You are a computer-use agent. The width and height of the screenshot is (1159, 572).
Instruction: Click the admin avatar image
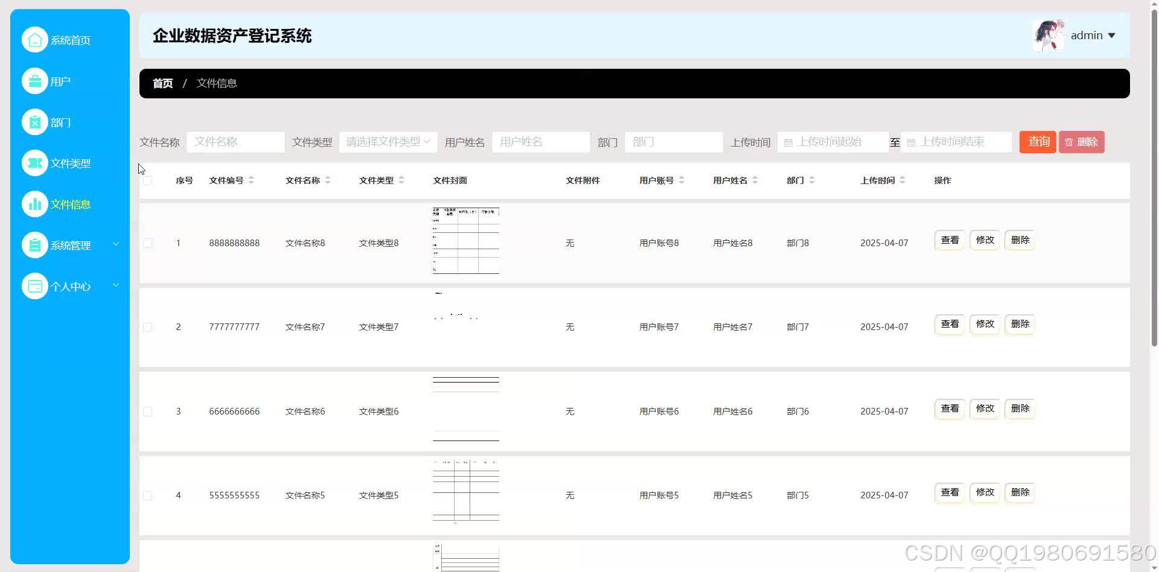1049,35
